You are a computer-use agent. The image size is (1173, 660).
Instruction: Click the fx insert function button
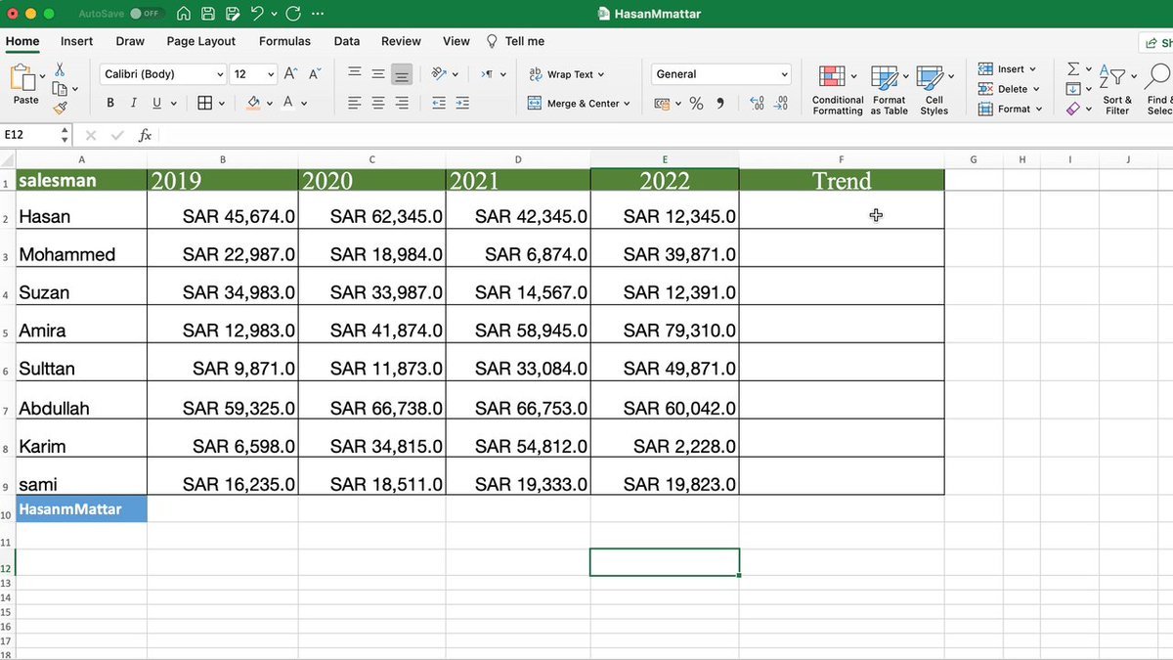pos(145,136)
